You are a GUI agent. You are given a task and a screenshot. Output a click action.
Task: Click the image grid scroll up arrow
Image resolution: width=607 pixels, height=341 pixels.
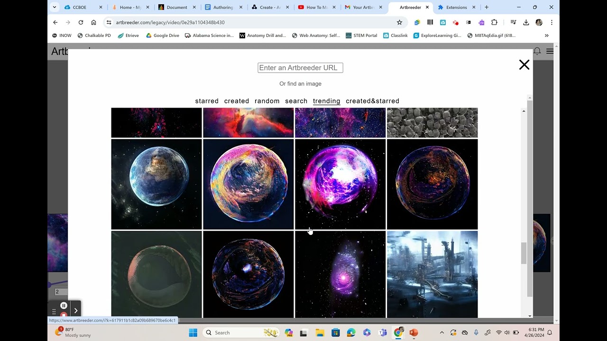[x=524, y=111]
